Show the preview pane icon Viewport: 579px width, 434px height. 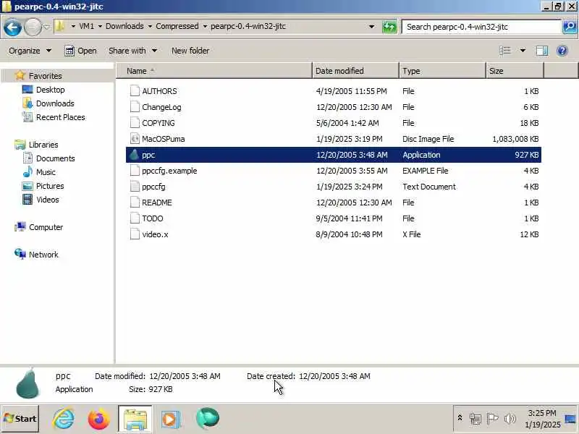(x=541, y=51)
